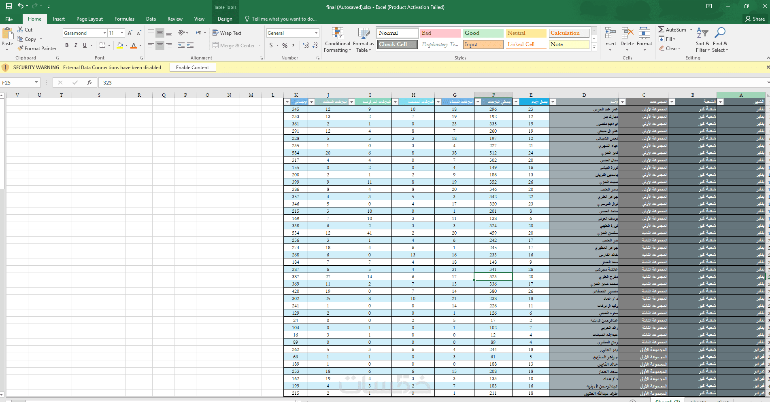Click Find & Select magnifier icon
The image size is (770, 402).
[x=720, y=33]
